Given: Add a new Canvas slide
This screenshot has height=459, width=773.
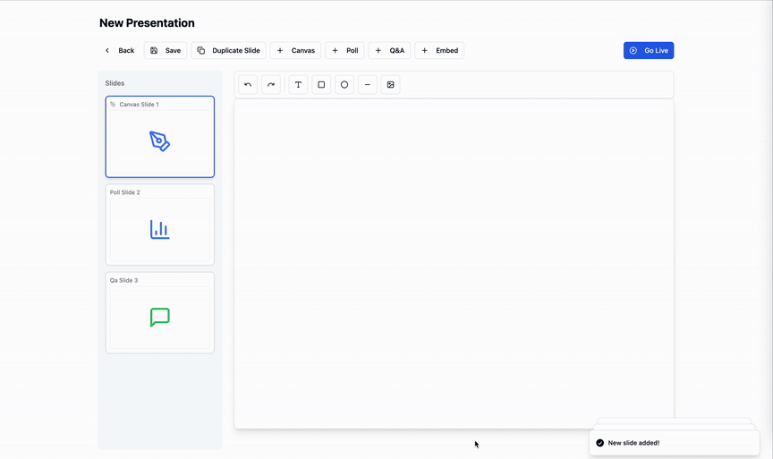Looking at the screenshot, I should click(296, 50).
